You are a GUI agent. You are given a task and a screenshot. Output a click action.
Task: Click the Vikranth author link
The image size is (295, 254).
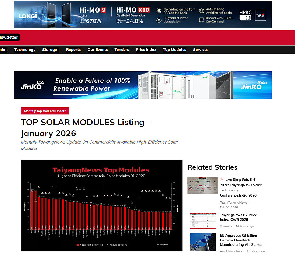226,226
